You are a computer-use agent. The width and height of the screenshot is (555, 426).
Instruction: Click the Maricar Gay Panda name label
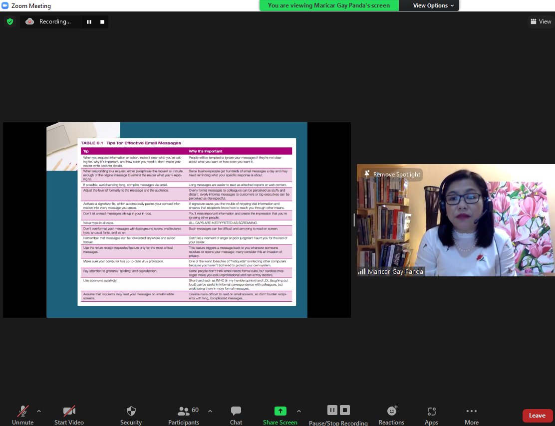tap(395, 272)
